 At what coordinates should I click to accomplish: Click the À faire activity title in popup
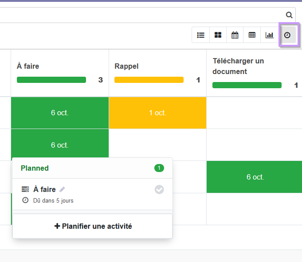(x=44, y=189)
